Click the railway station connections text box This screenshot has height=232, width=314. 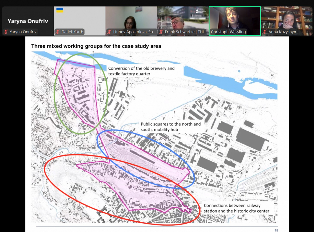tap(236, 208)
